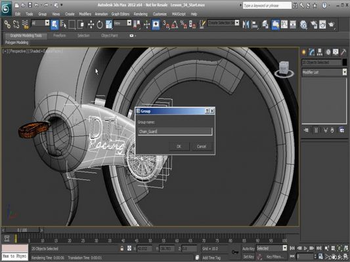The image size is (350, 262).
Task: Activate the Mirror tool
Action: (x=246, y=24)
